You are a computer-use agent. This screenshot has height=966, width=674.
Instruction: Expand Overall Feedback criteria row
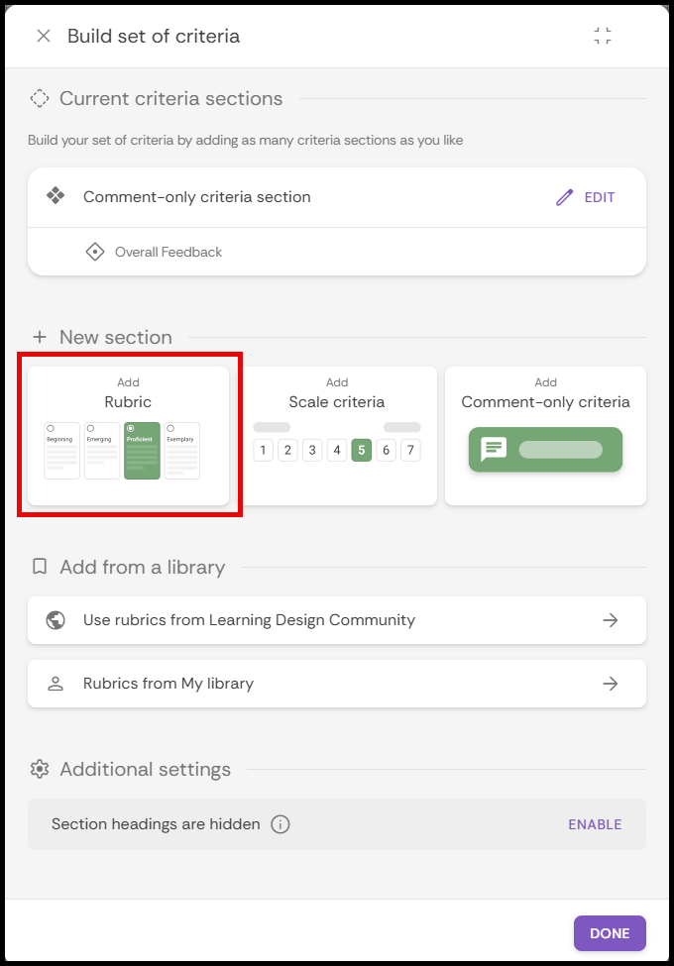[x=168, y=252]
